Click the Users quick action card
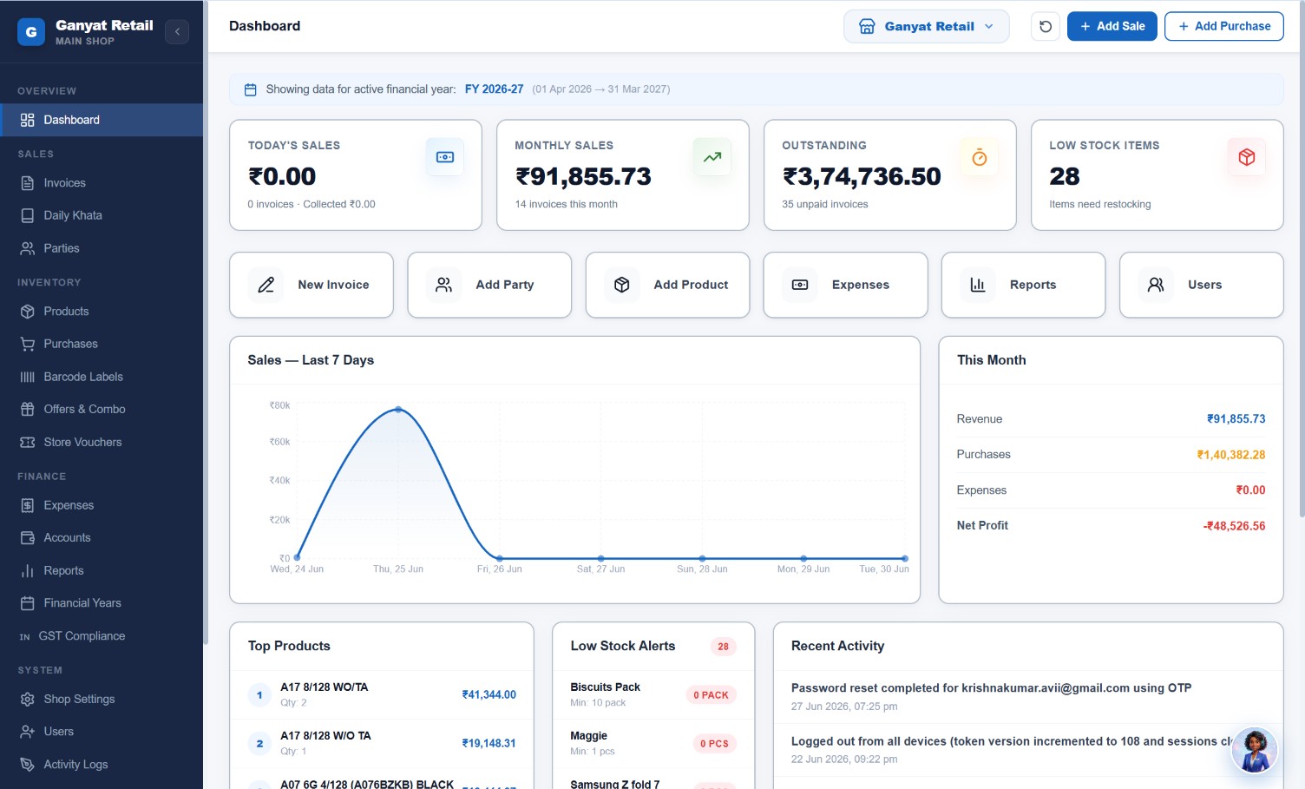 point(1202,285)
